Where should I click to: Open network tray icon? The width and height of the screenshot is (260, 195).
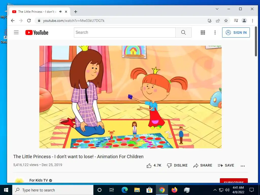pos(221,190)
